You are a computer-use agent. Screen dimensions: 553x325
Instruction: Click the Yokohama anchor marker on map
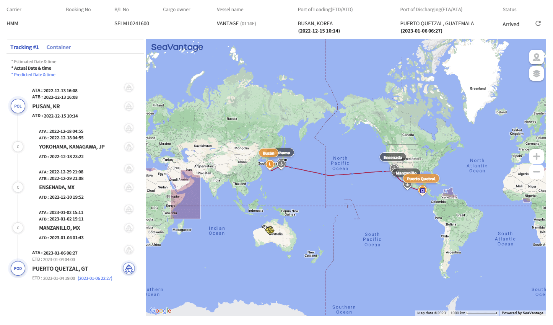pos(281,164)
